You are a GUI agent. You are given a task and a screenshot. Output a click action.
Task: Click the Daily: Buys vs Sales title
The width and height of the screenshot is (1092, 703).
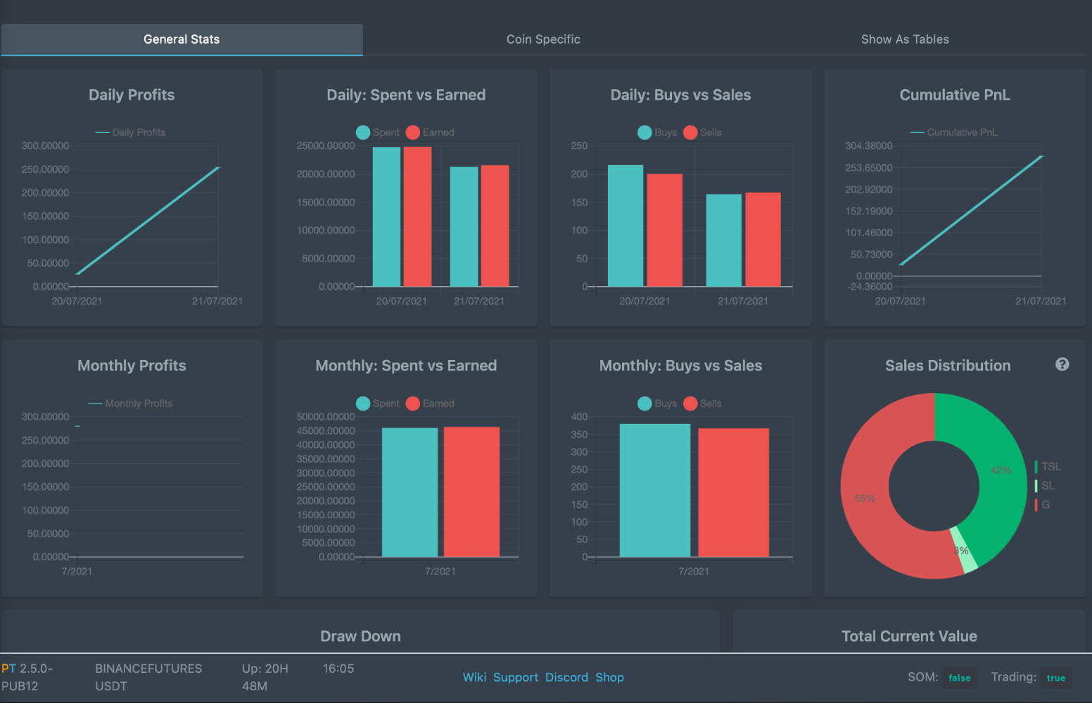click(x=680, y=95)
